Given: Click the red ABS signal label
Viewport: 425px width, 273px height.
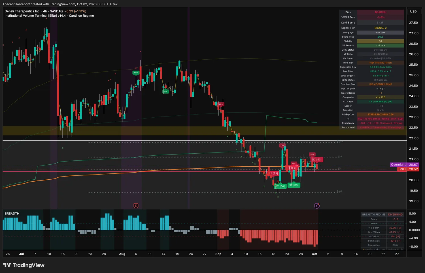Looking at the screenshot, I should [x=221, y=104].
